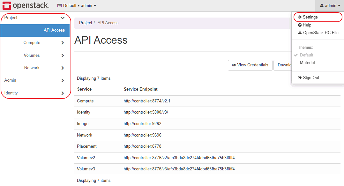Click the Project breadcrumb link
This screenshot has height=186, width=344.
pos(86,23)
